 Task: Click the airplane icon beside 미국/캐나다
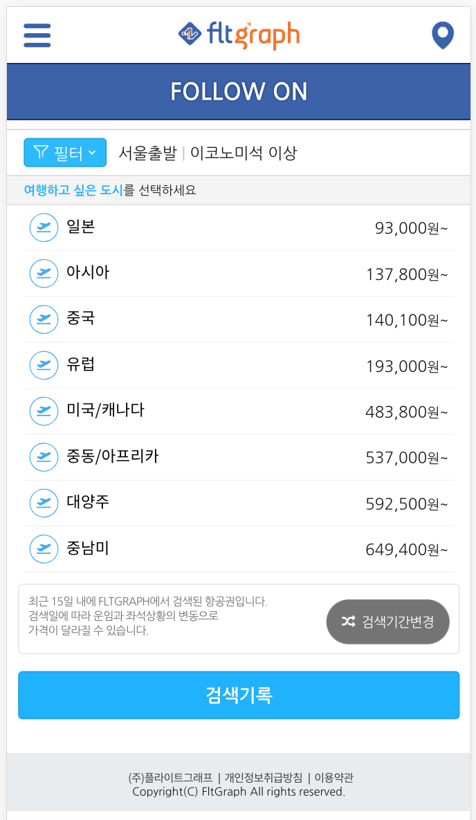[x=44, y=411]
